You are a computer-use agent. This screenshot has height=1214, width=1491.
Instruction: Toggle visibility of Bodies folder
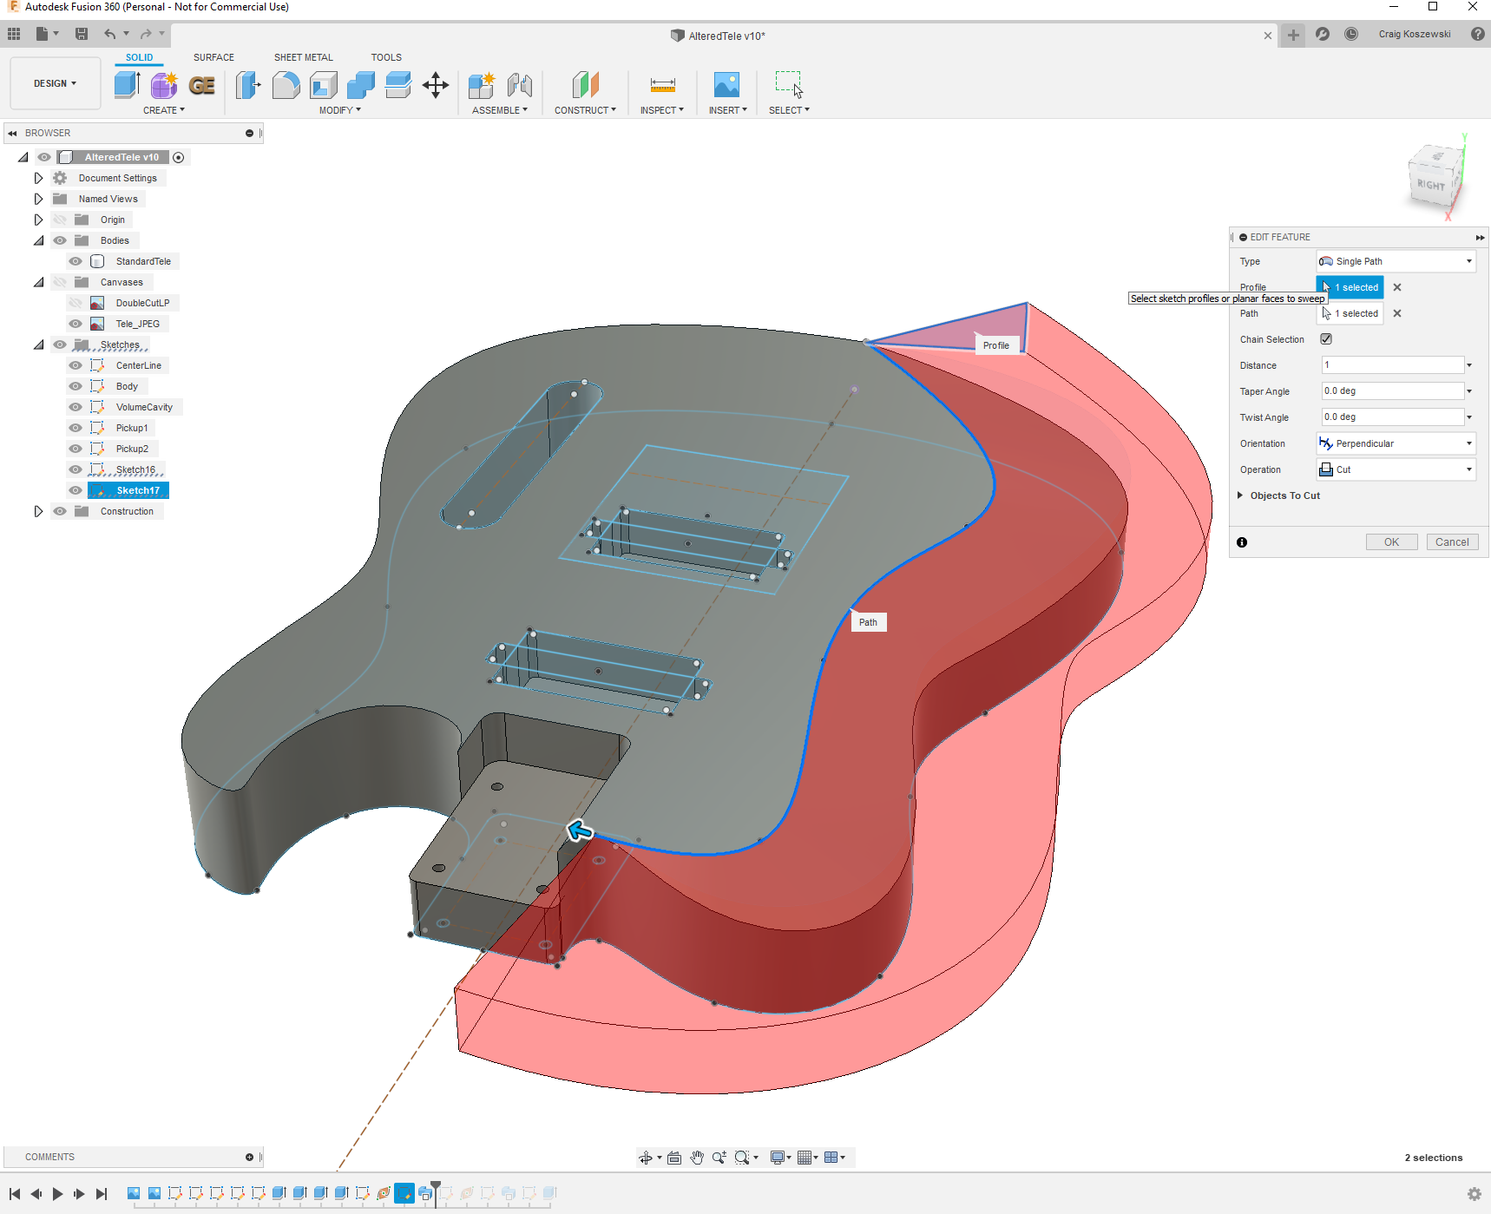[x=60, y=240]
